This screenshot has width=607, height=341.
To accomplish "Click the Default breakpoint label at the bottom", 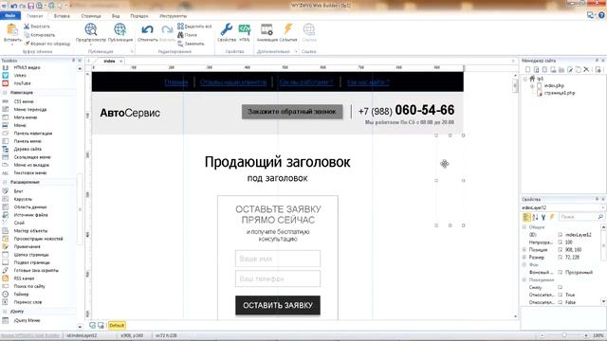I will (117, 326).
